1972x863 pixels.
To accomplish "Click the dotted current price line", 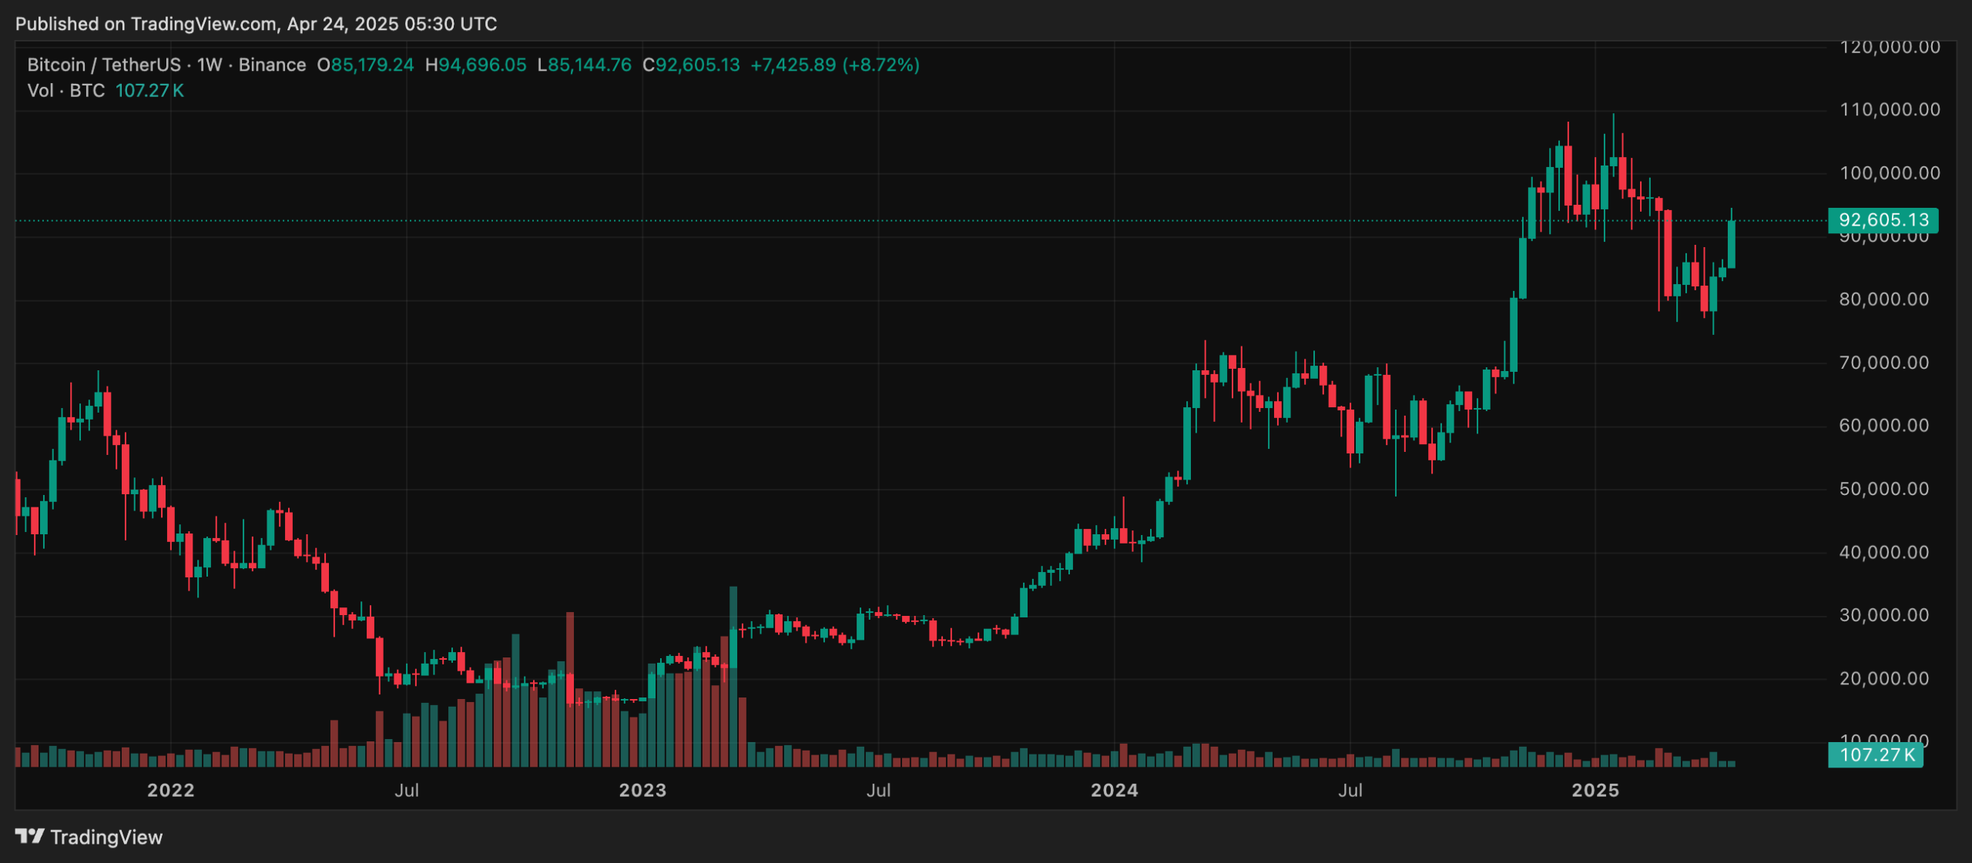I will pyautogui.click(x=924, y=221).
